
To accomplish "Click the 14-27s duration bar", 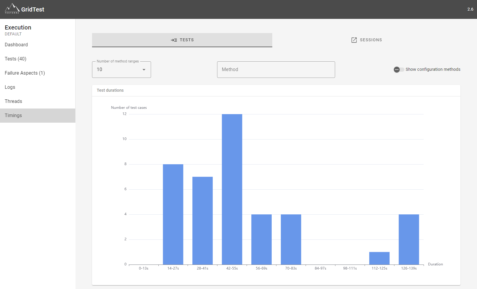I will click(x=173, y=214).
